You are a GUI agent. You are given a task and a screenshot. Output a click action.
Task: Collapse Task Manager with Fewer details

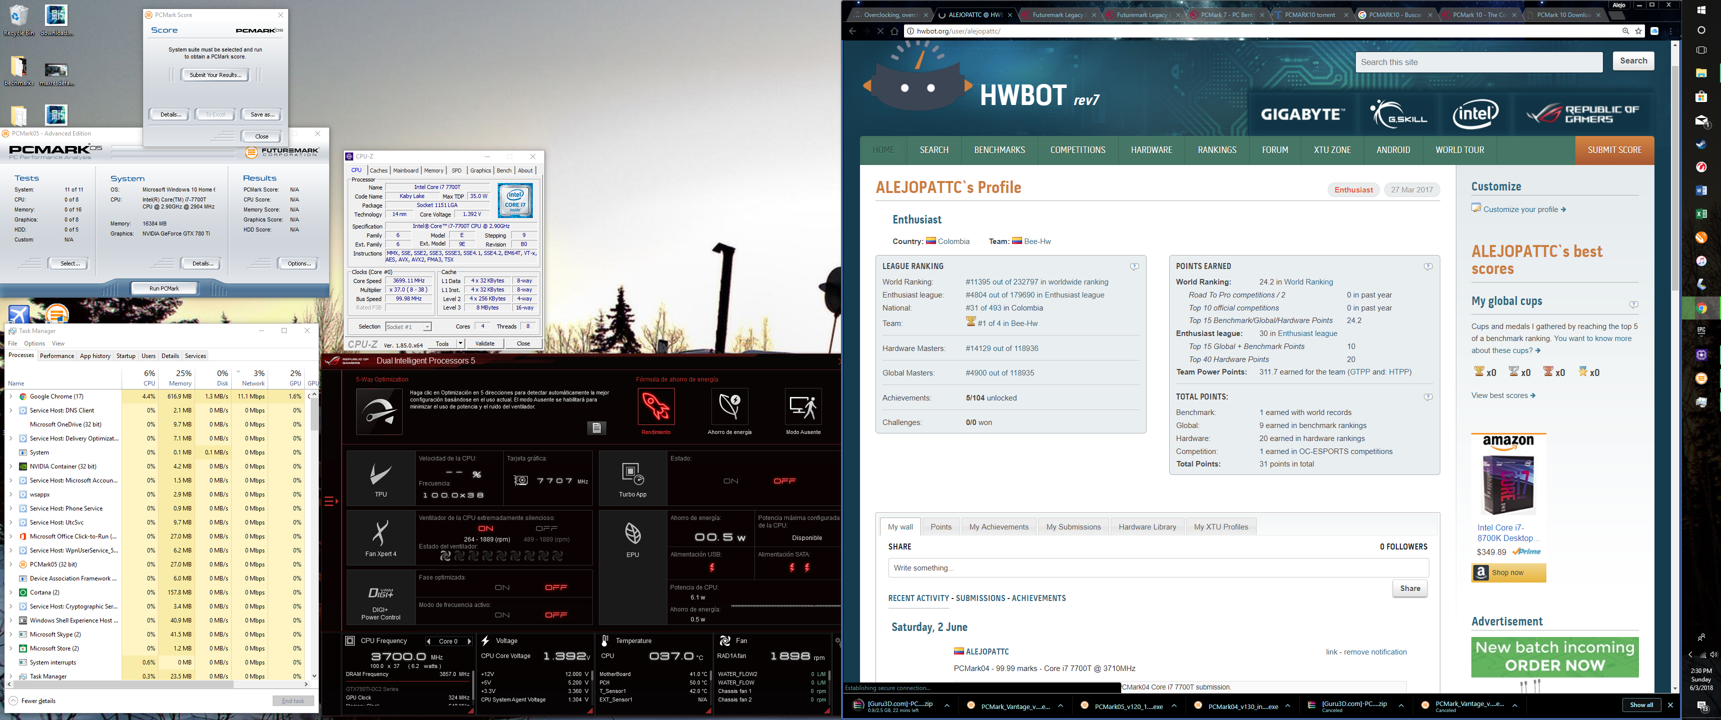coord(33,701)
